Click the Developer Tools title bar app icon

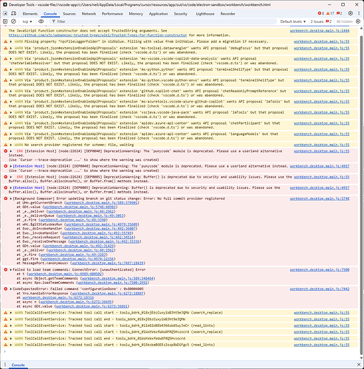pos(5,4)
